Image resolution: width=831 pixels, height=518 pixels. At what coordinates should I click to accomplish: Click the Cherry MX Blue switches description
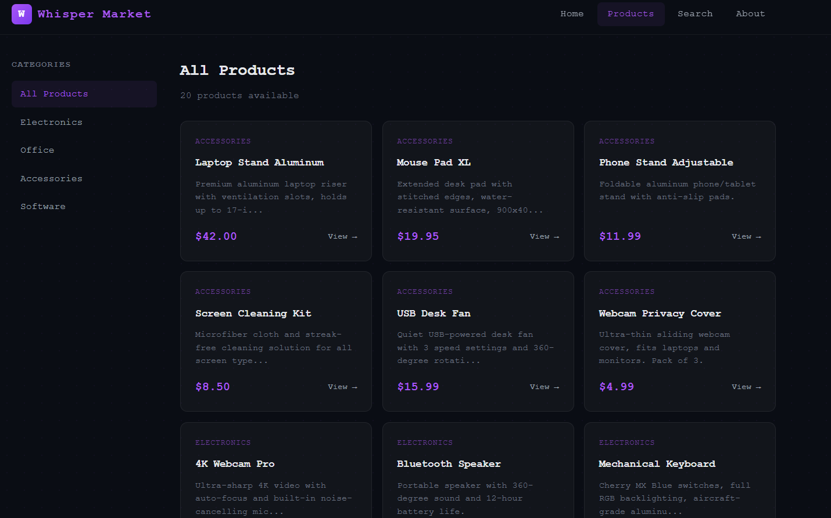point(675,498)
